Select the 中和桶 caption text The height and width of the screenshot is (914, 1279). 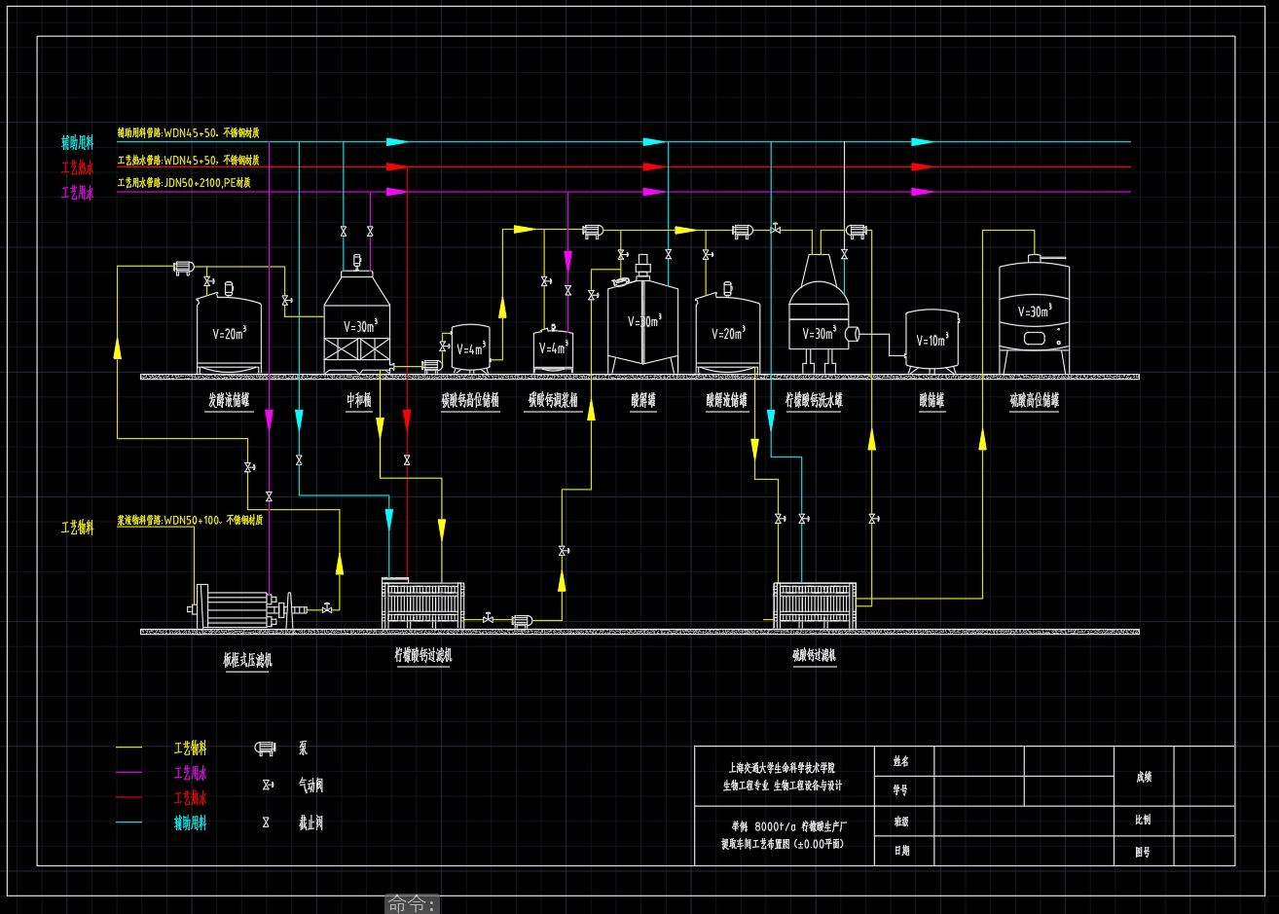(359, 401)
